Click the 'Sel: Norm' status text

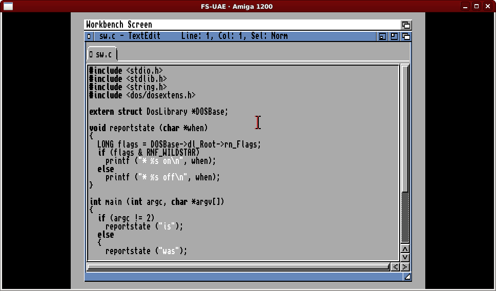tap(270, 36)
